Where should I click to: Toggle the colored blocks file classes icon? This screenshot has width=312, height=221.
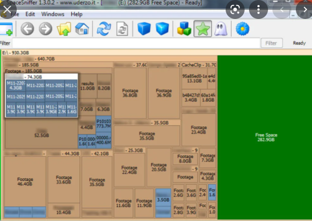pos(184,28)
